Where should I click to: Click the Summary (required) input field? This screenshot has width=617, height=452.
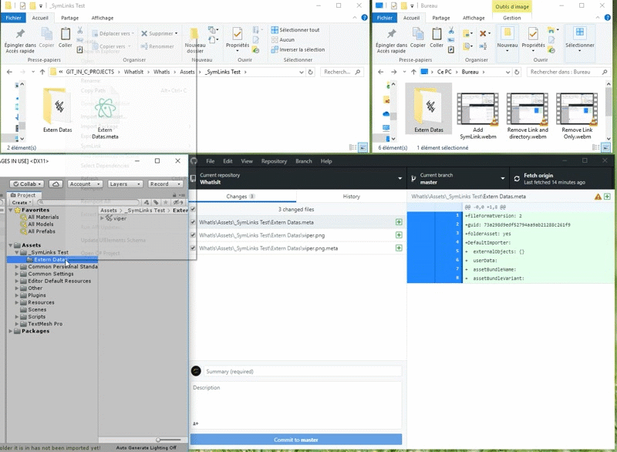point(303,371)
